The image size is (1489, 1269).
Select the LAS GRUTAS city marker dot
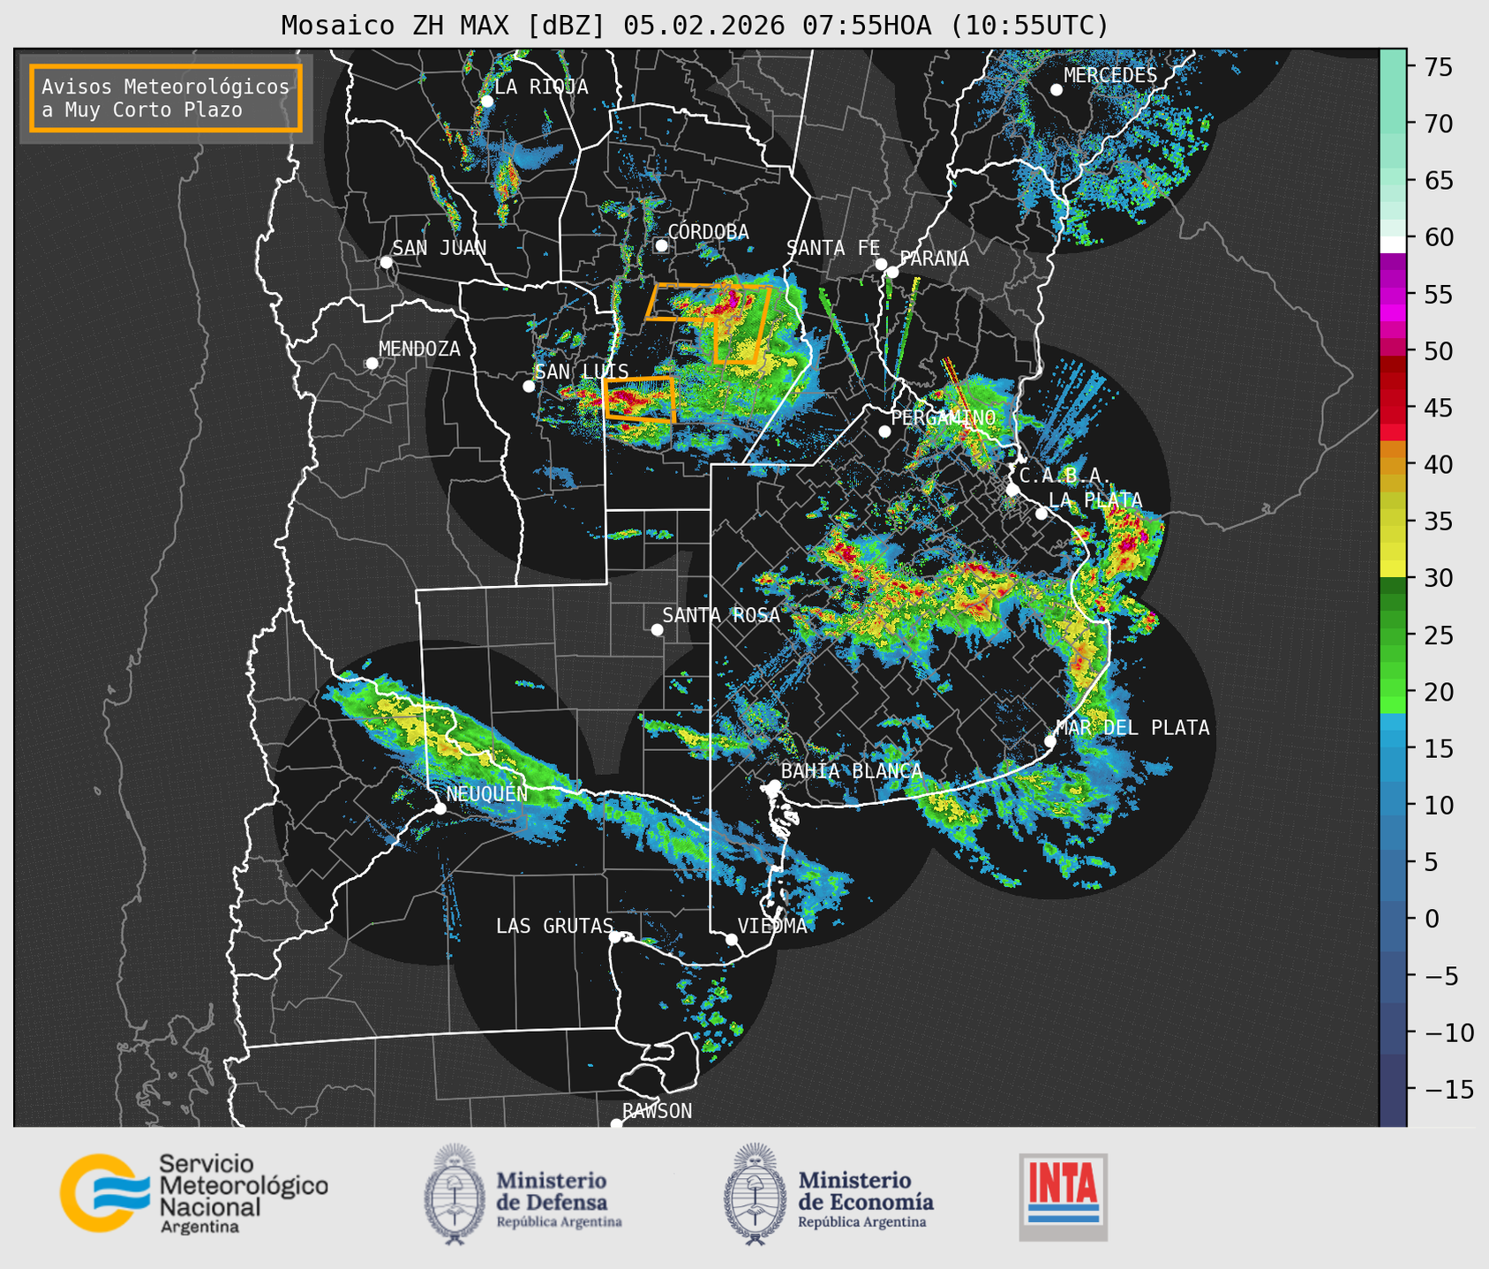(x=615, y=937)
